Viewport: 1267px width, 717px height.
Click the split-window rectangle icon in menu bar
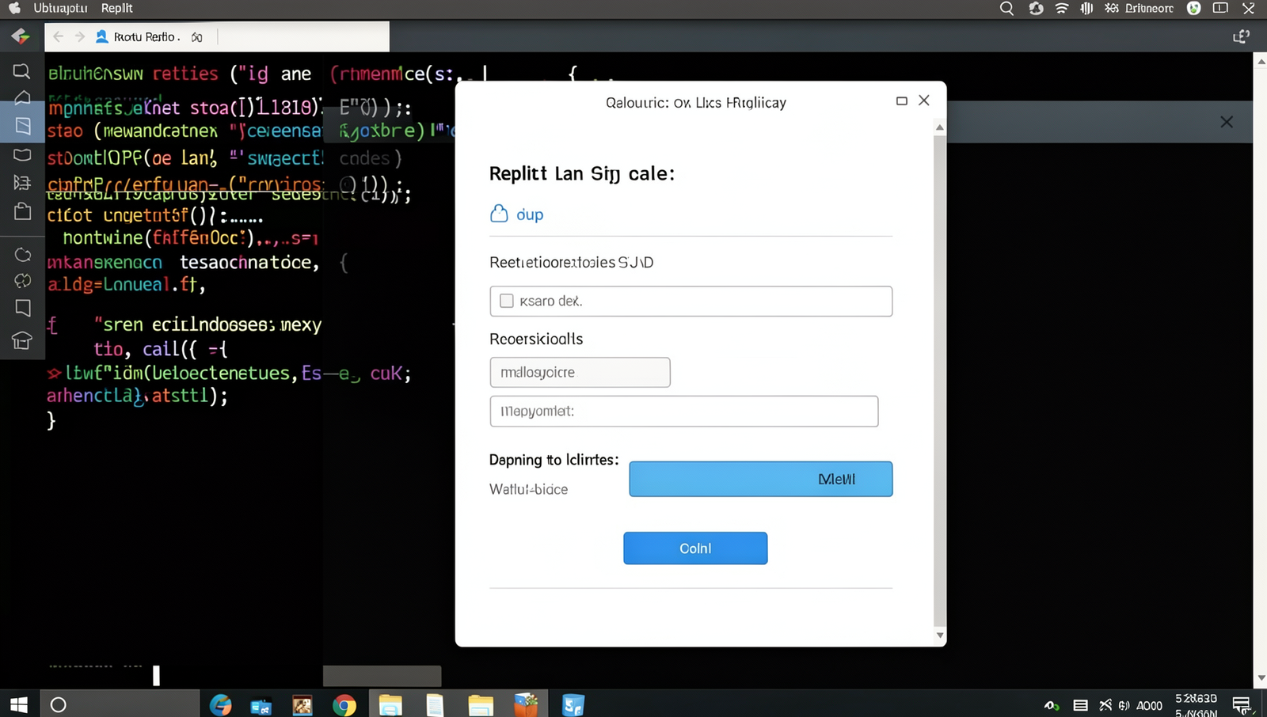pyautogui.click(x=1220, y=8)
